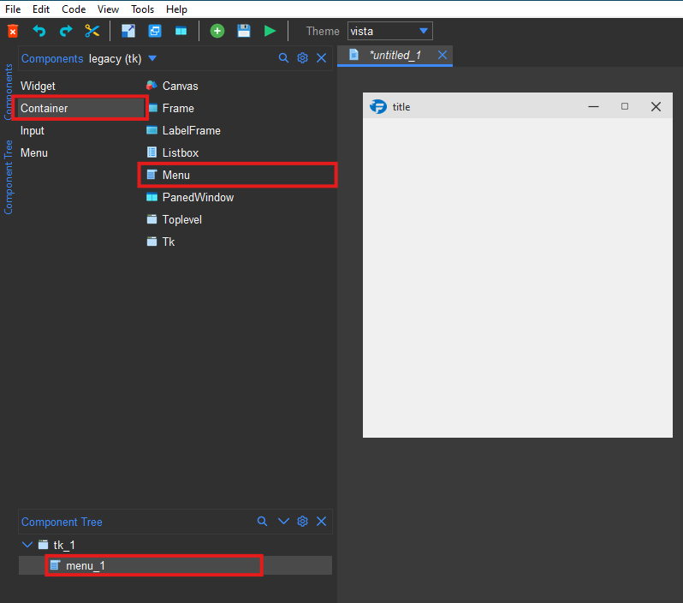Viewport: 683px width, 603px height.
Task: Switch to the *untitled_1 tab
Action: [x=395, y=56]
